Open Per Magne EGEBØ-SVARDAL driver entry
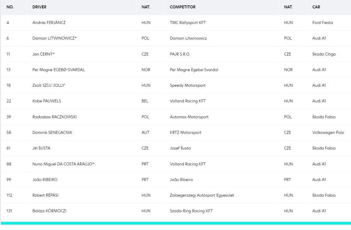351x230 pixels. point(58,70)
